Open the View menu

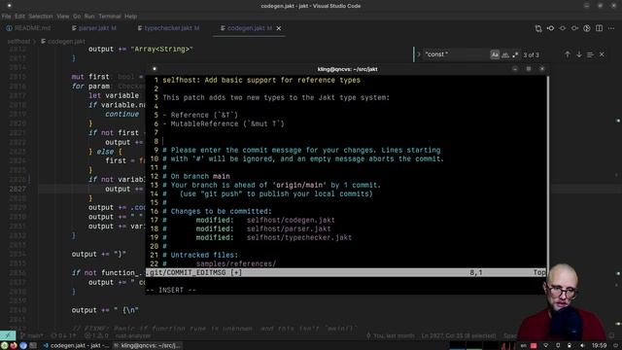(x=62, y=17)
